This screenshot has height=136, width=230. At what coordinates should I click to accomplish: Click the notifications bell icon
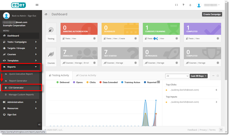click(190, 5)
